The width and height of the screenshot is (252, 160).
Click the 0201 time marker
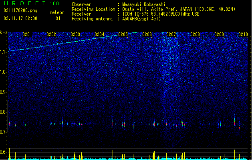point(27,34)
